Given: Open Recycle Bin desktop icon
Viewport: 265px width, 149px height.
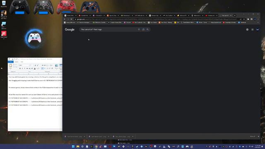Looking at the screenshot, I should (4, 4).
